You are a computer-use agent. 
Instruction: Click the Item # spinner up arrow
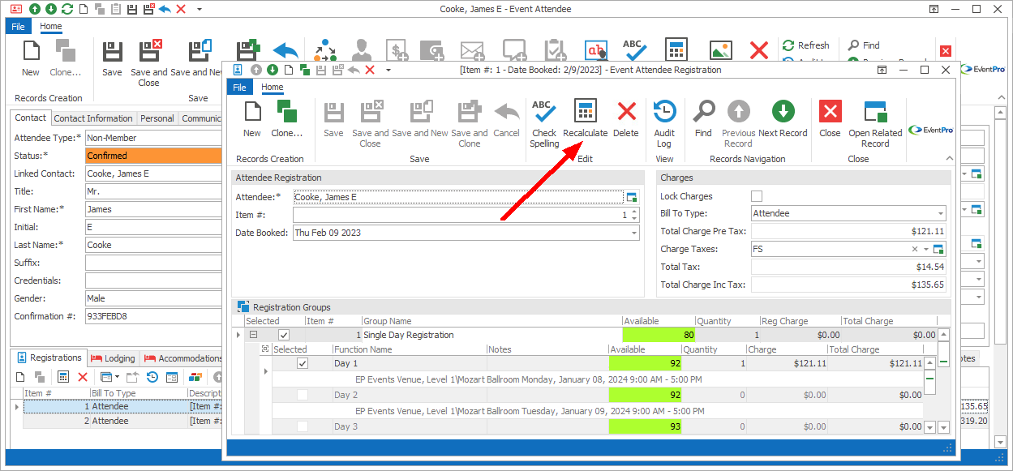click(x=634, y=212)
